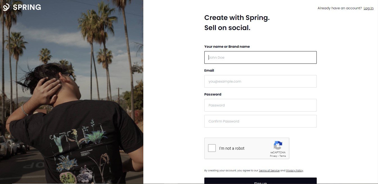Click the Create with Spring heading
Viewport: 378px width, 184px height.
click(x=237, y=17)
